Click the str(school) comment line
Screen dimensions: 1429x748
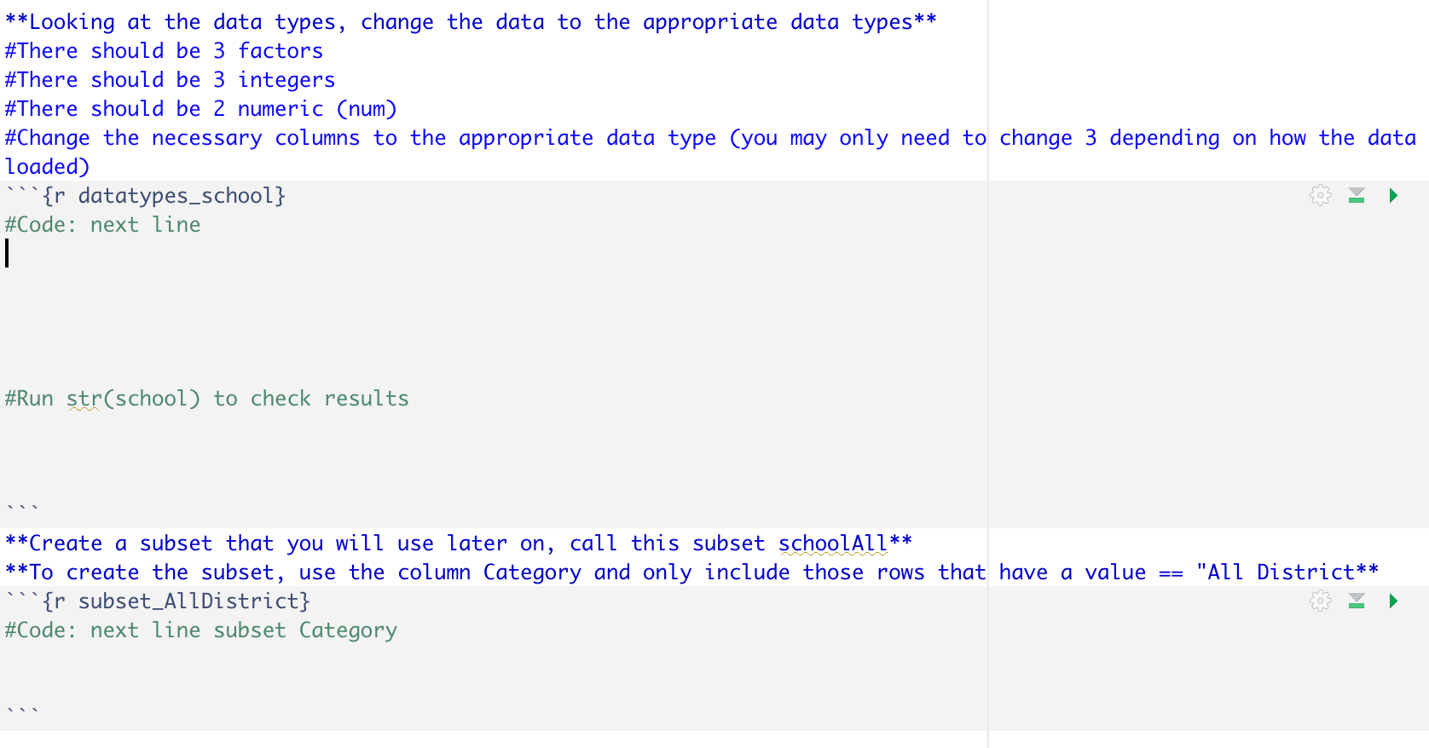point(206,398)
